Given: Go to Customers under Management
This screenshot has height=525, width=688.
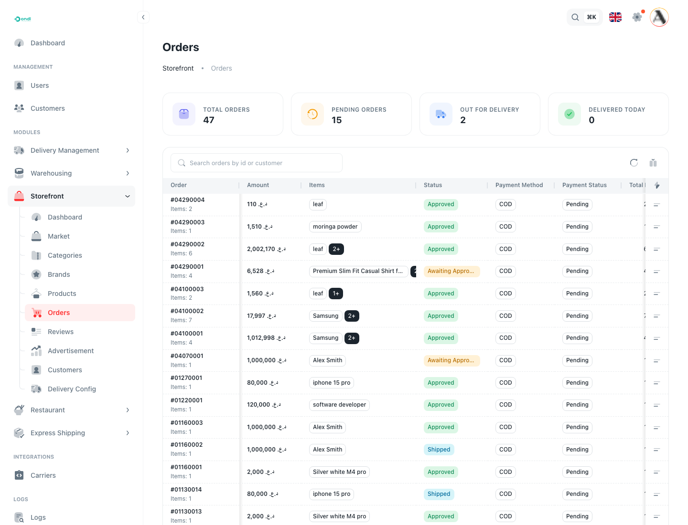Looking at the screenshot, I should tap(71, 108).
